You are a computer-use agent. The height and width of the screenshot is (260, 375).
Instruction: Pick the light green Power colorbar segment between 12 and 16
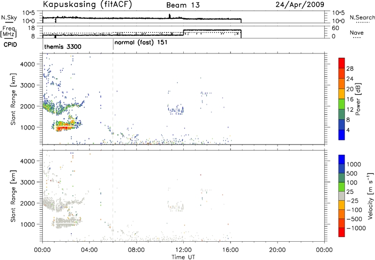[342, 104]
